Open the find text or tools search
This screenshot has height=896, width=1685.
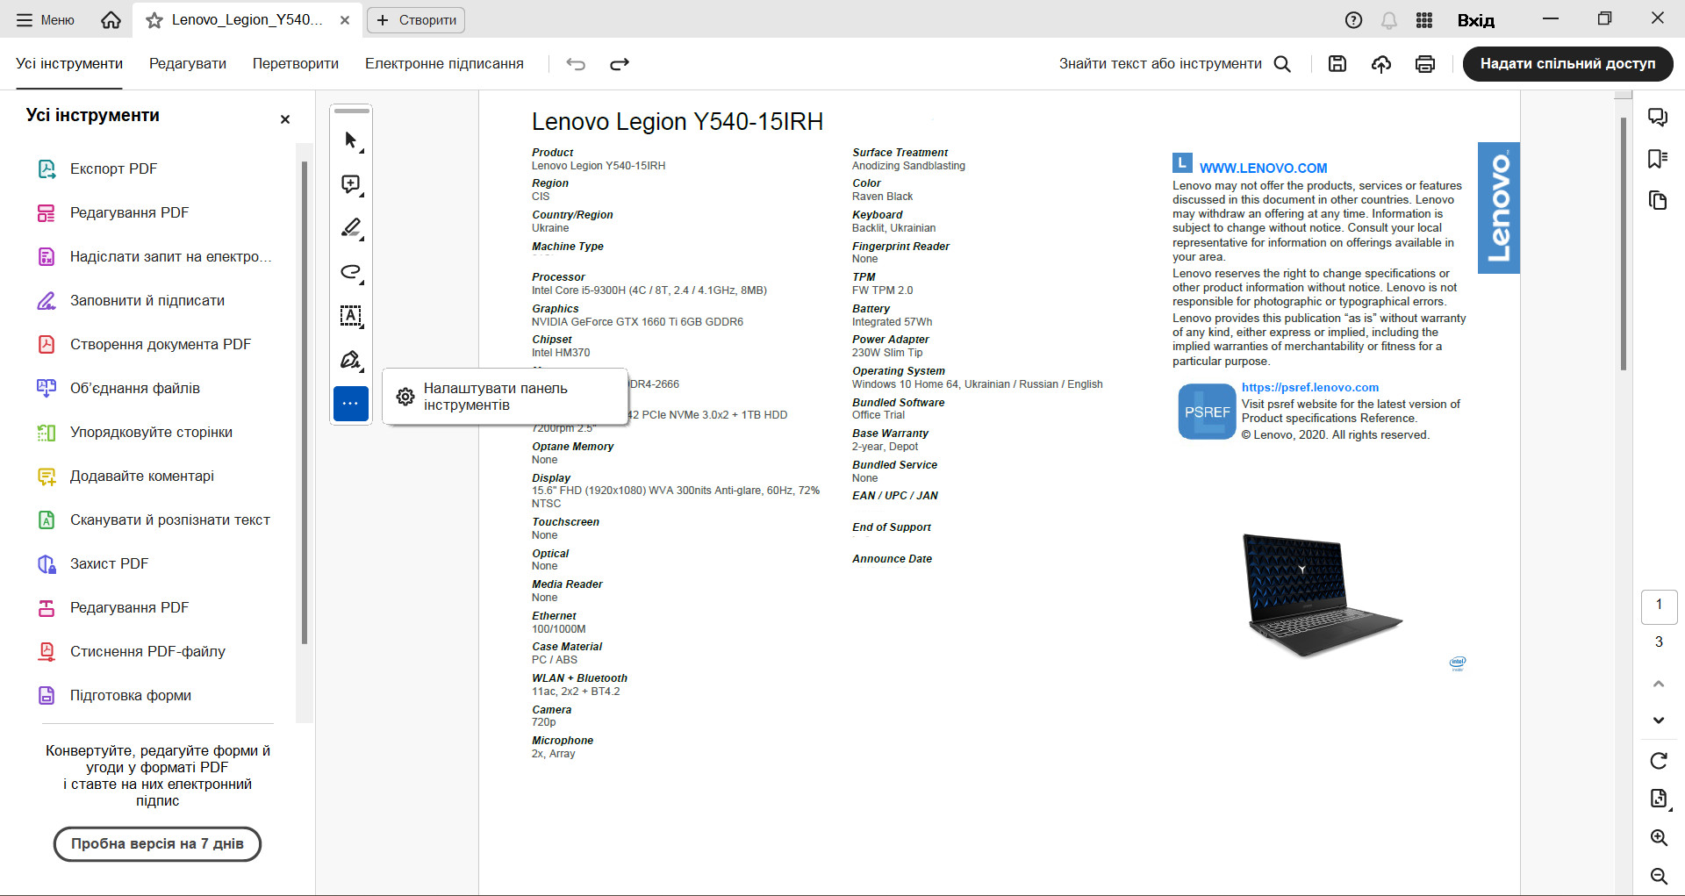(1175, 64)
